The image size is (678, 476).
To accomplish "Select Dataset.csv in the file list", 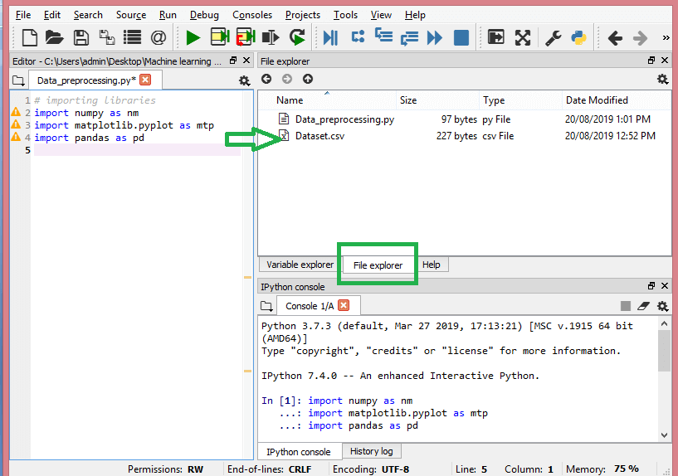I will (319, 136).
